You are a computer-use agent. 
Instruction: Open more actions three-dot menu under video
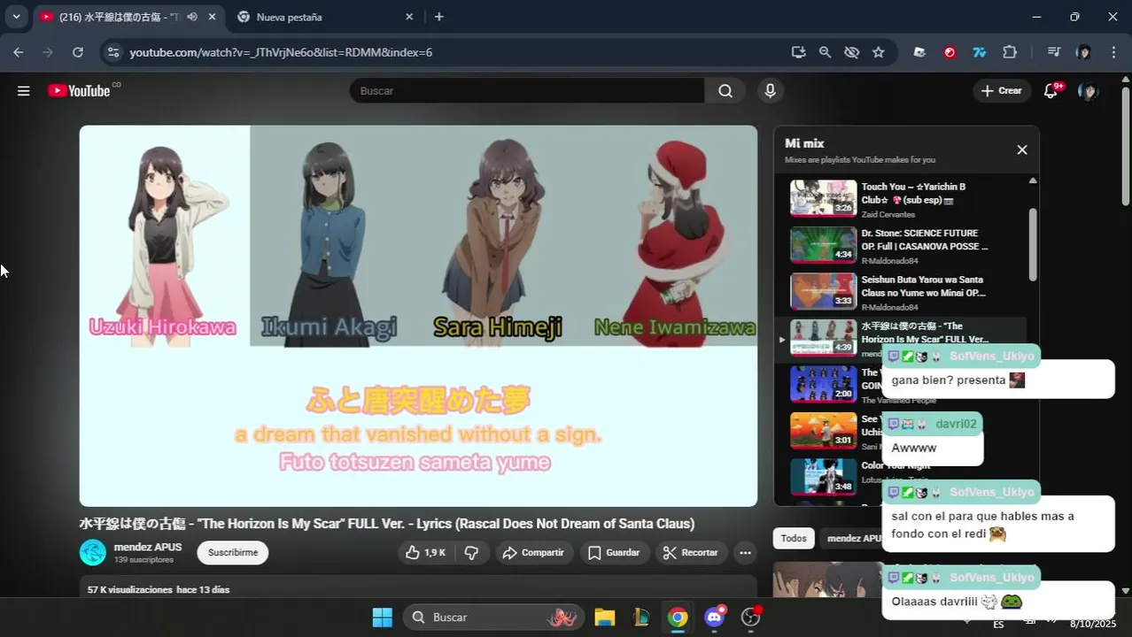click(x=745, y=552)
